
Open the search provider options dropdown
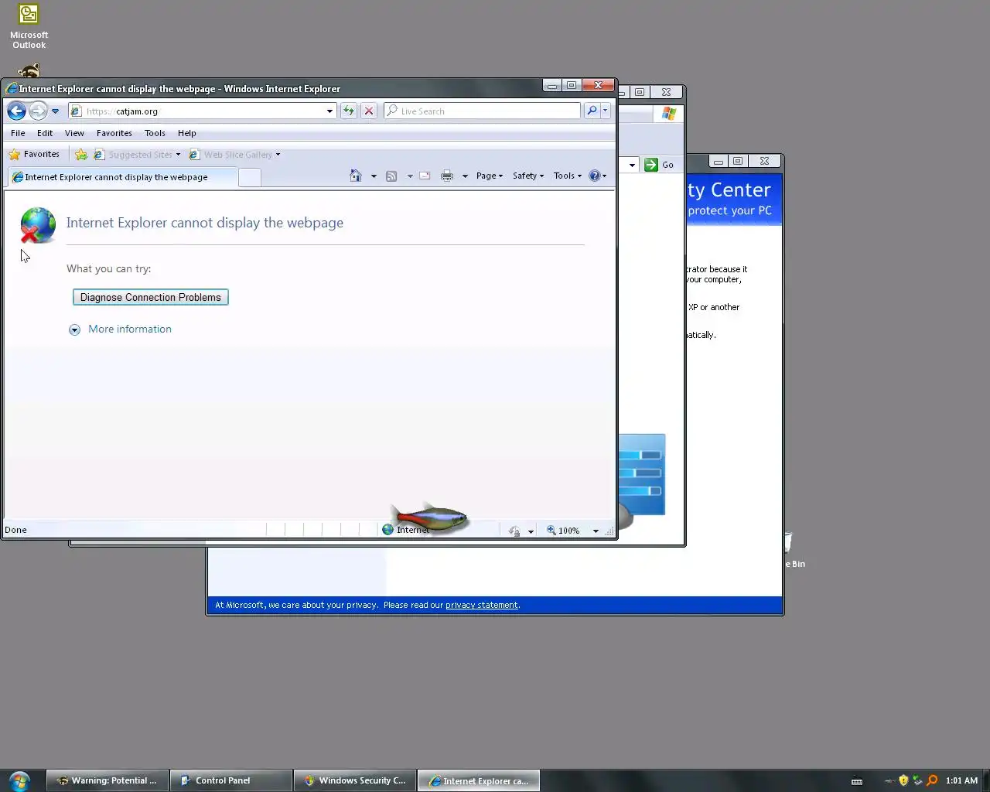(605, 111)
